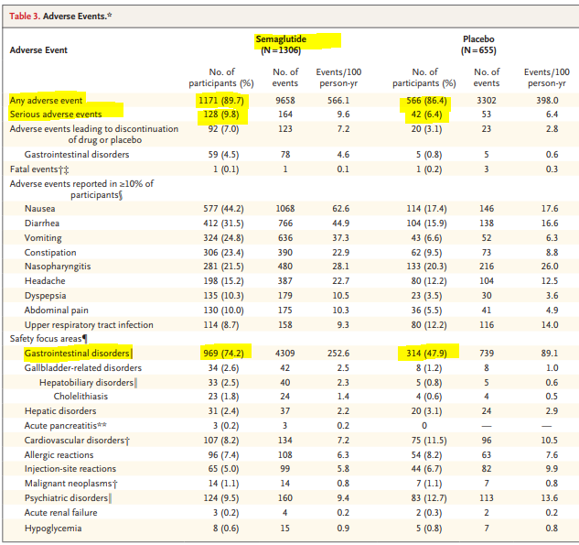
Task: Select the events count '9658'
Action: click(x=285, y=101)
